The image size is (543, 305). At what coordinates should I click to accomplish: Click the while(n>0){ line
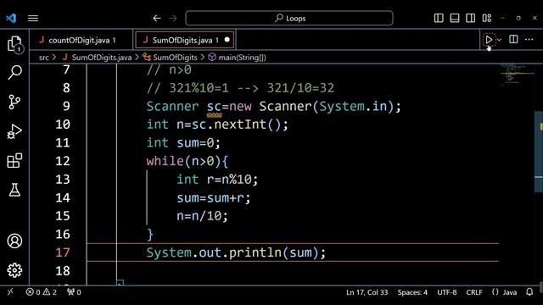pos(187,161)
